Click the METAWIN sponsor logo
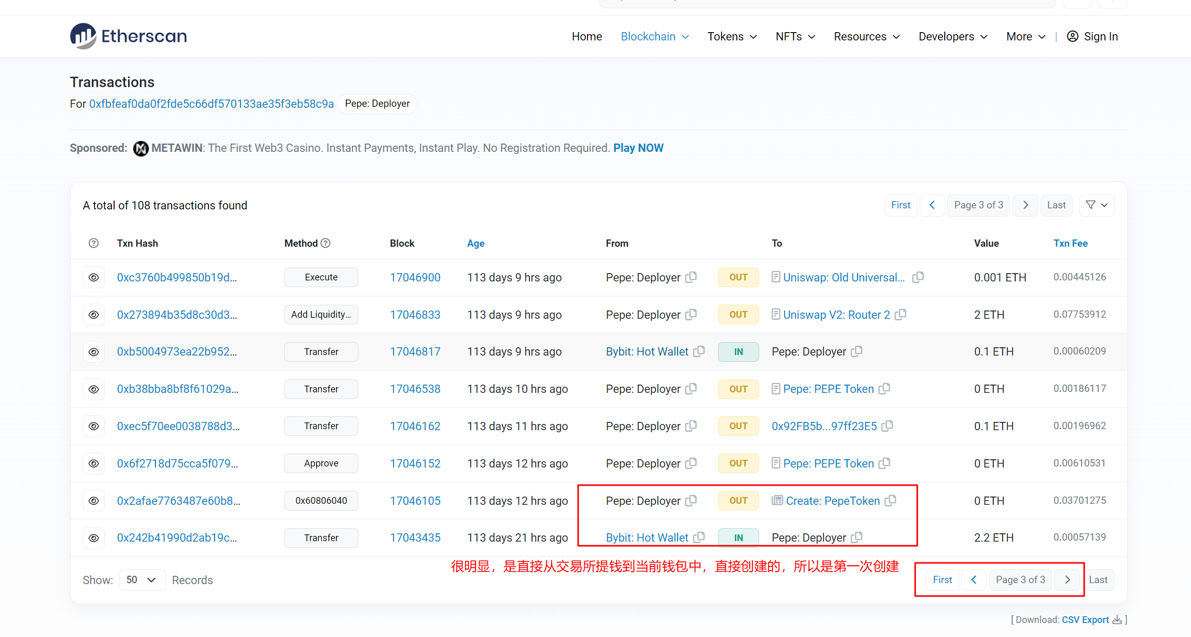1191x637 pixels. pyautogui.click(x=141, y=148)
